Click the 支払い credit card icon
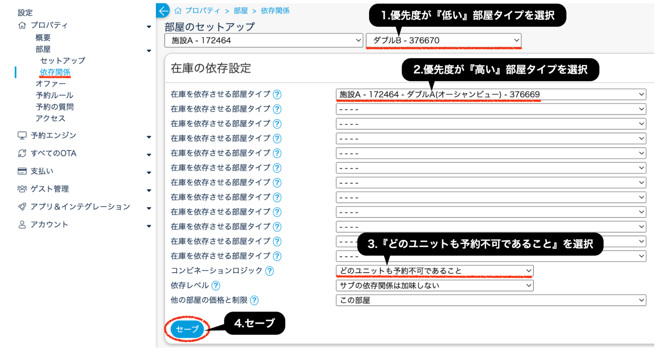This screenshot has height=350, width=669. (22, 171)
